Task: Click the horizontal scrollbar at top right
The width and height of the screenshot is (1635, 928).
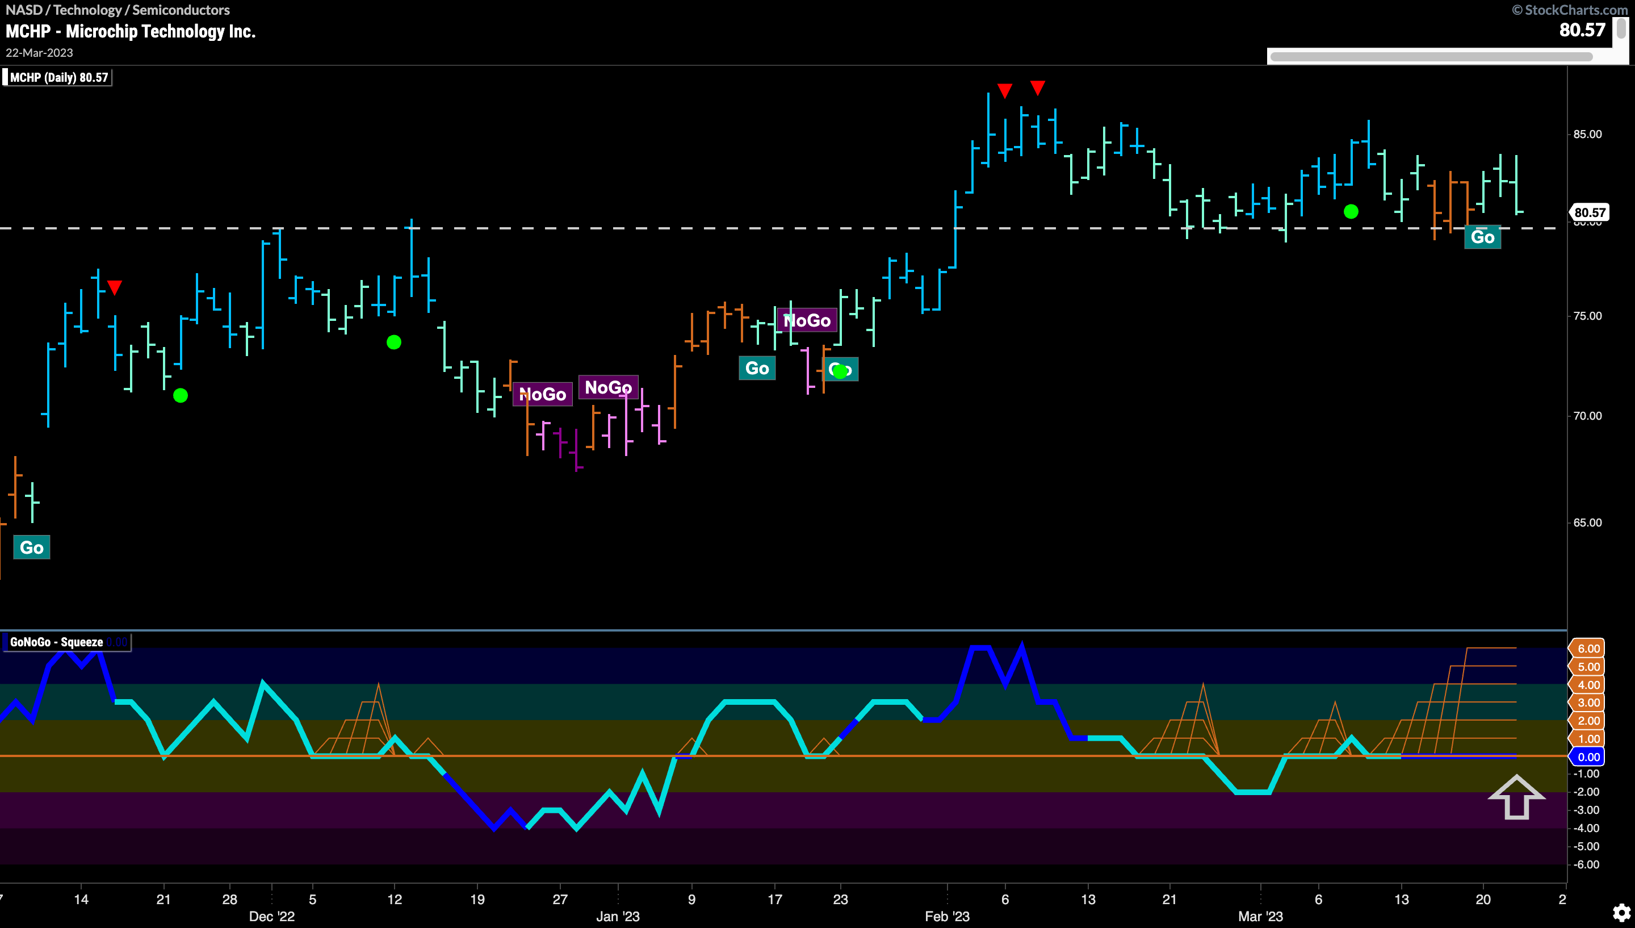Action: point(1431,57)
